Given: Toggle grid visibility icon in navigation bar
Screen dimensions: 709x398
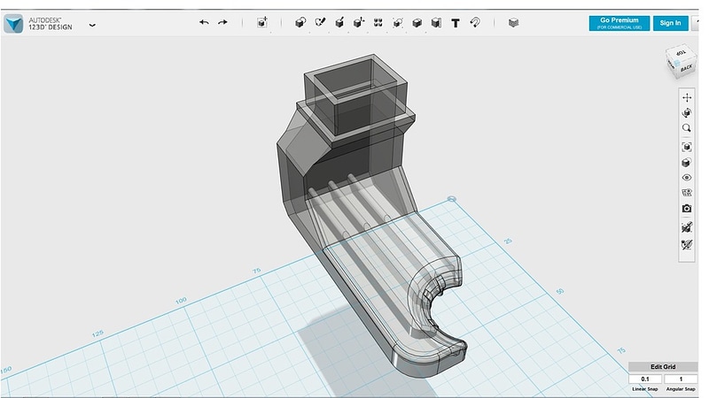Looking at the screenshot, I should click(687, 193).
